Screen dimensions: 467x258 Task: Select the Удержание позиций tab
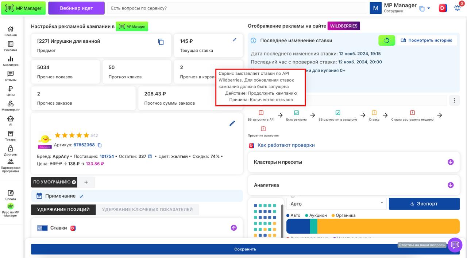coord(63,210)
